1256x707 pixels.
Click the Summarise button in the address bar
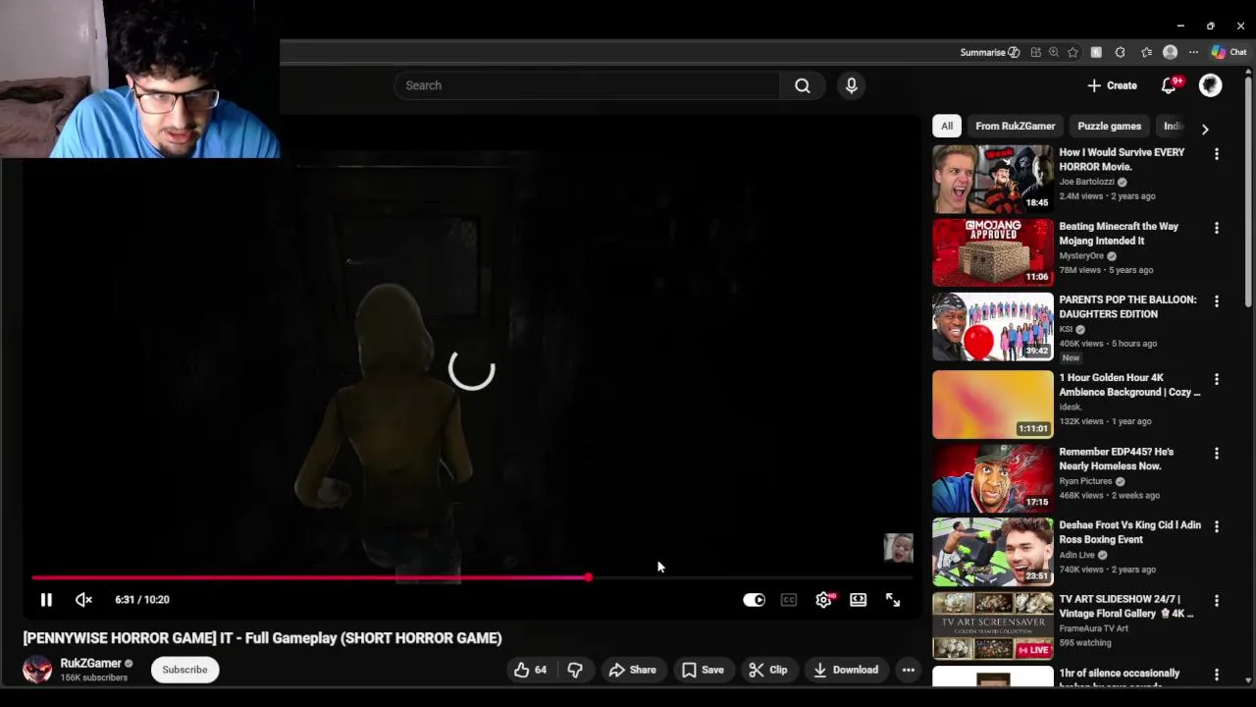point(989,53)
